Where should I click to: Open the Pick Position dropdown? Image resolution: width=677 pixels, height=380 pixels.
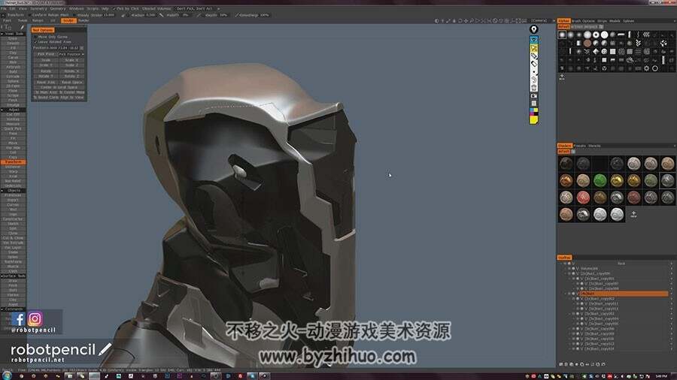(71, 54)
